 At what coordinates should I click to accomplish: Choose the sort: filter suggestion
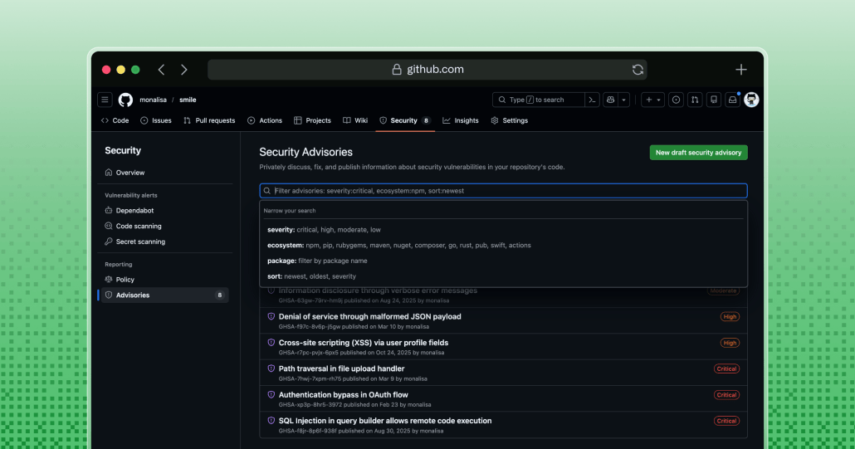pos(503,276)
